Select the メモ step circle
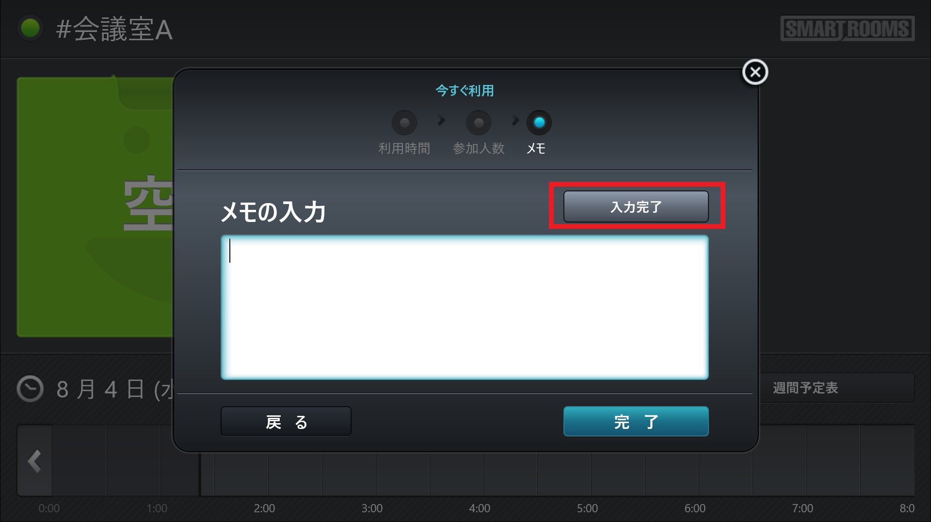 (x=539, y=123)
